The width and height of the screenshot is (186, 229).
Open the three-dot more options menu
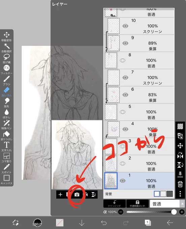click(x=180, y=194)
